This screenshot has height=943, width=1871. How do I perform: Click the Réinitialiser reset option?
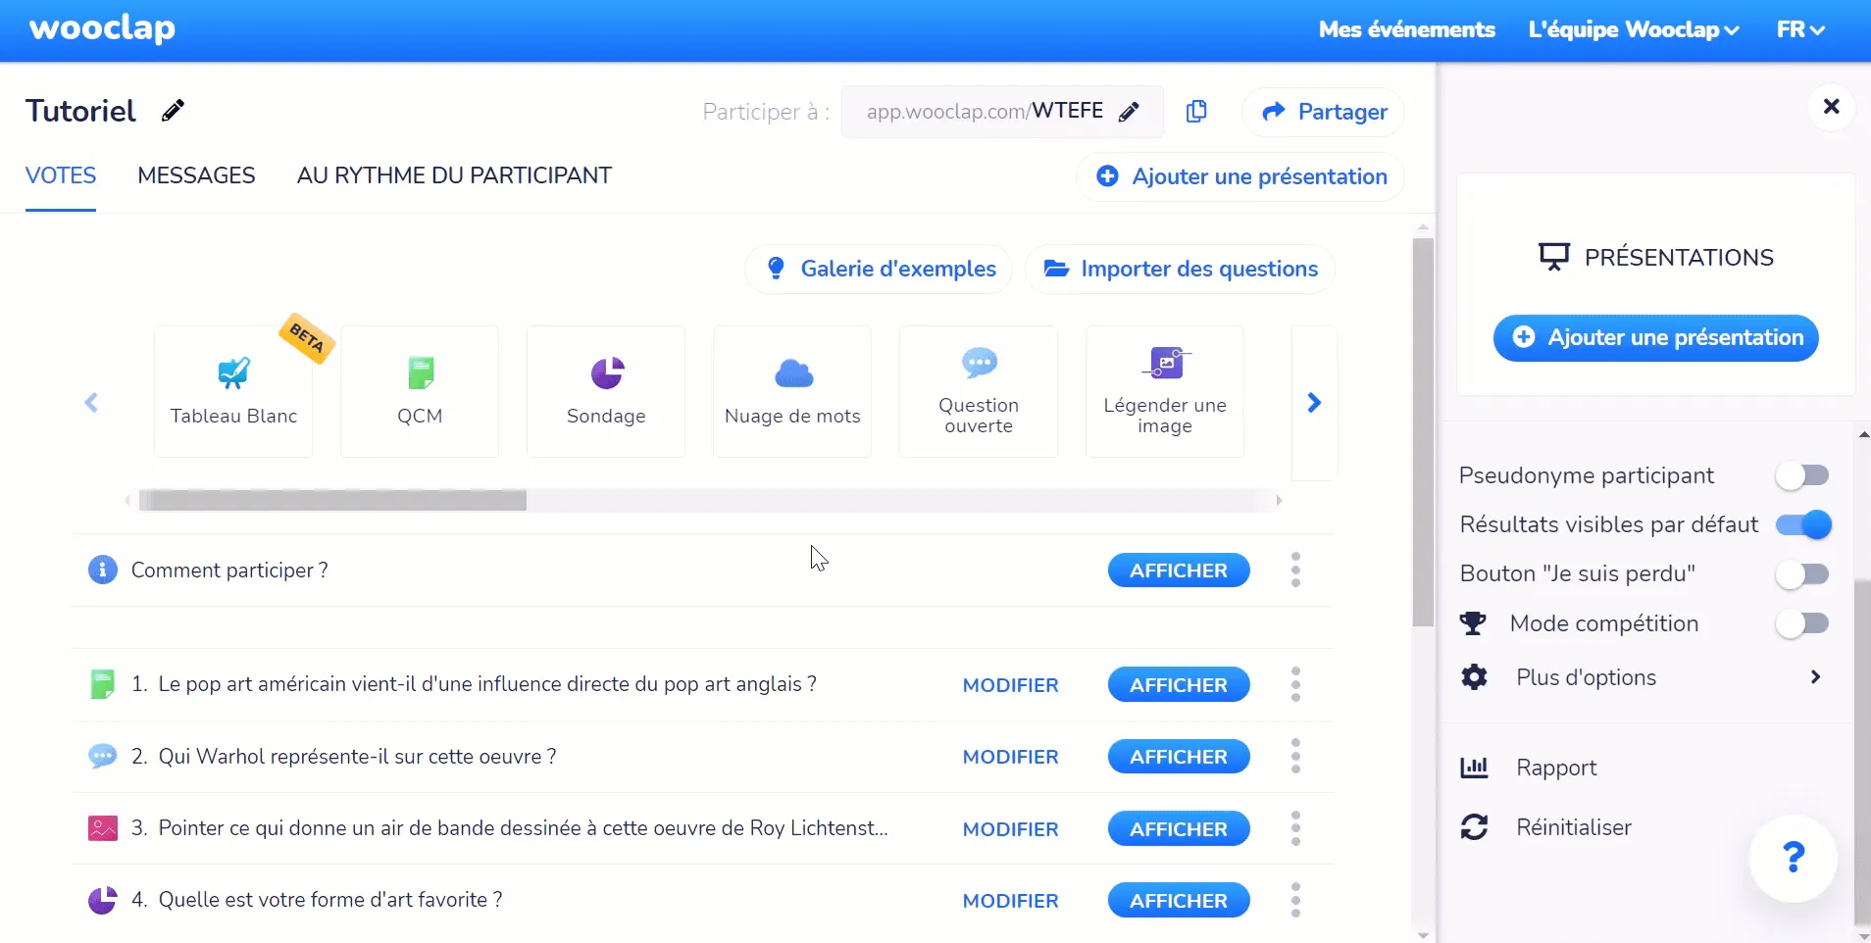point(1573,827)
